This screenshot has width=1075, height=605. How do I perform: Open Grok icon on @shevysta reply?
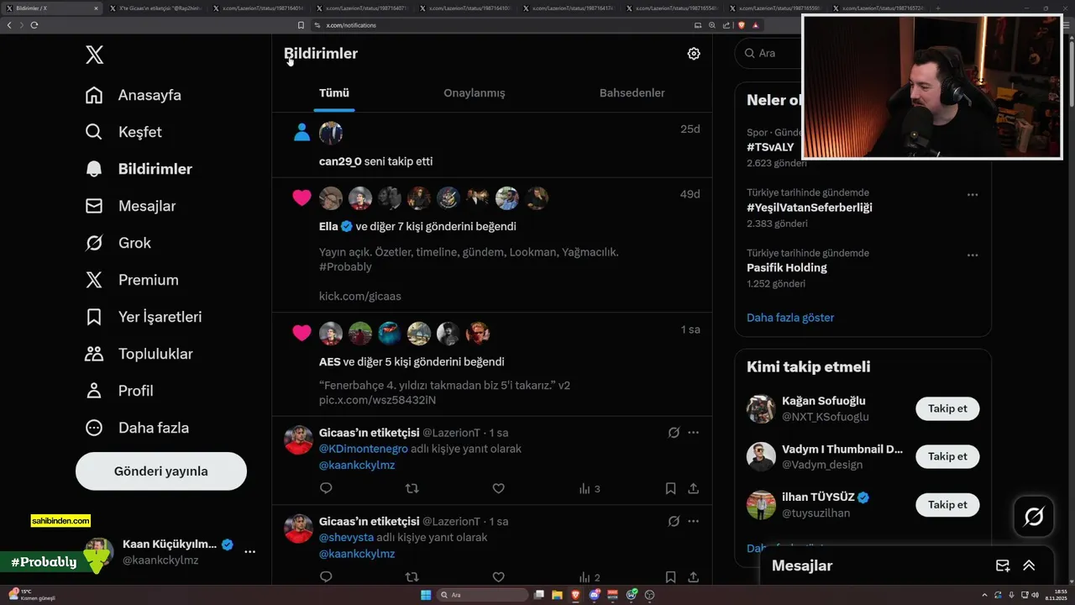tap(674, 522)
